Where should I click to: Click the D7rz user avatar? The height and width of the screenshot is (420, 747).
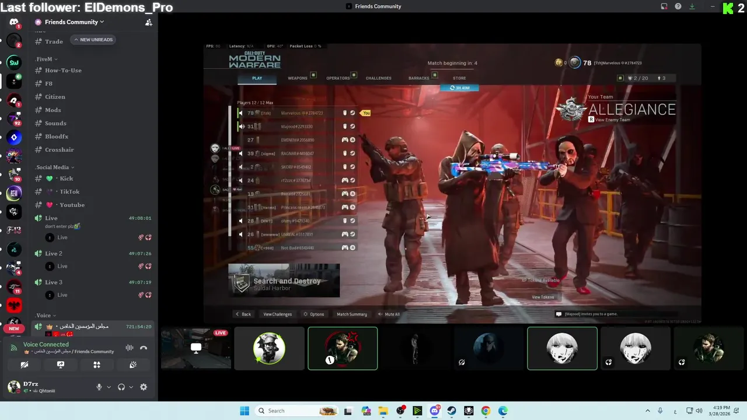(x=14, y=387)
